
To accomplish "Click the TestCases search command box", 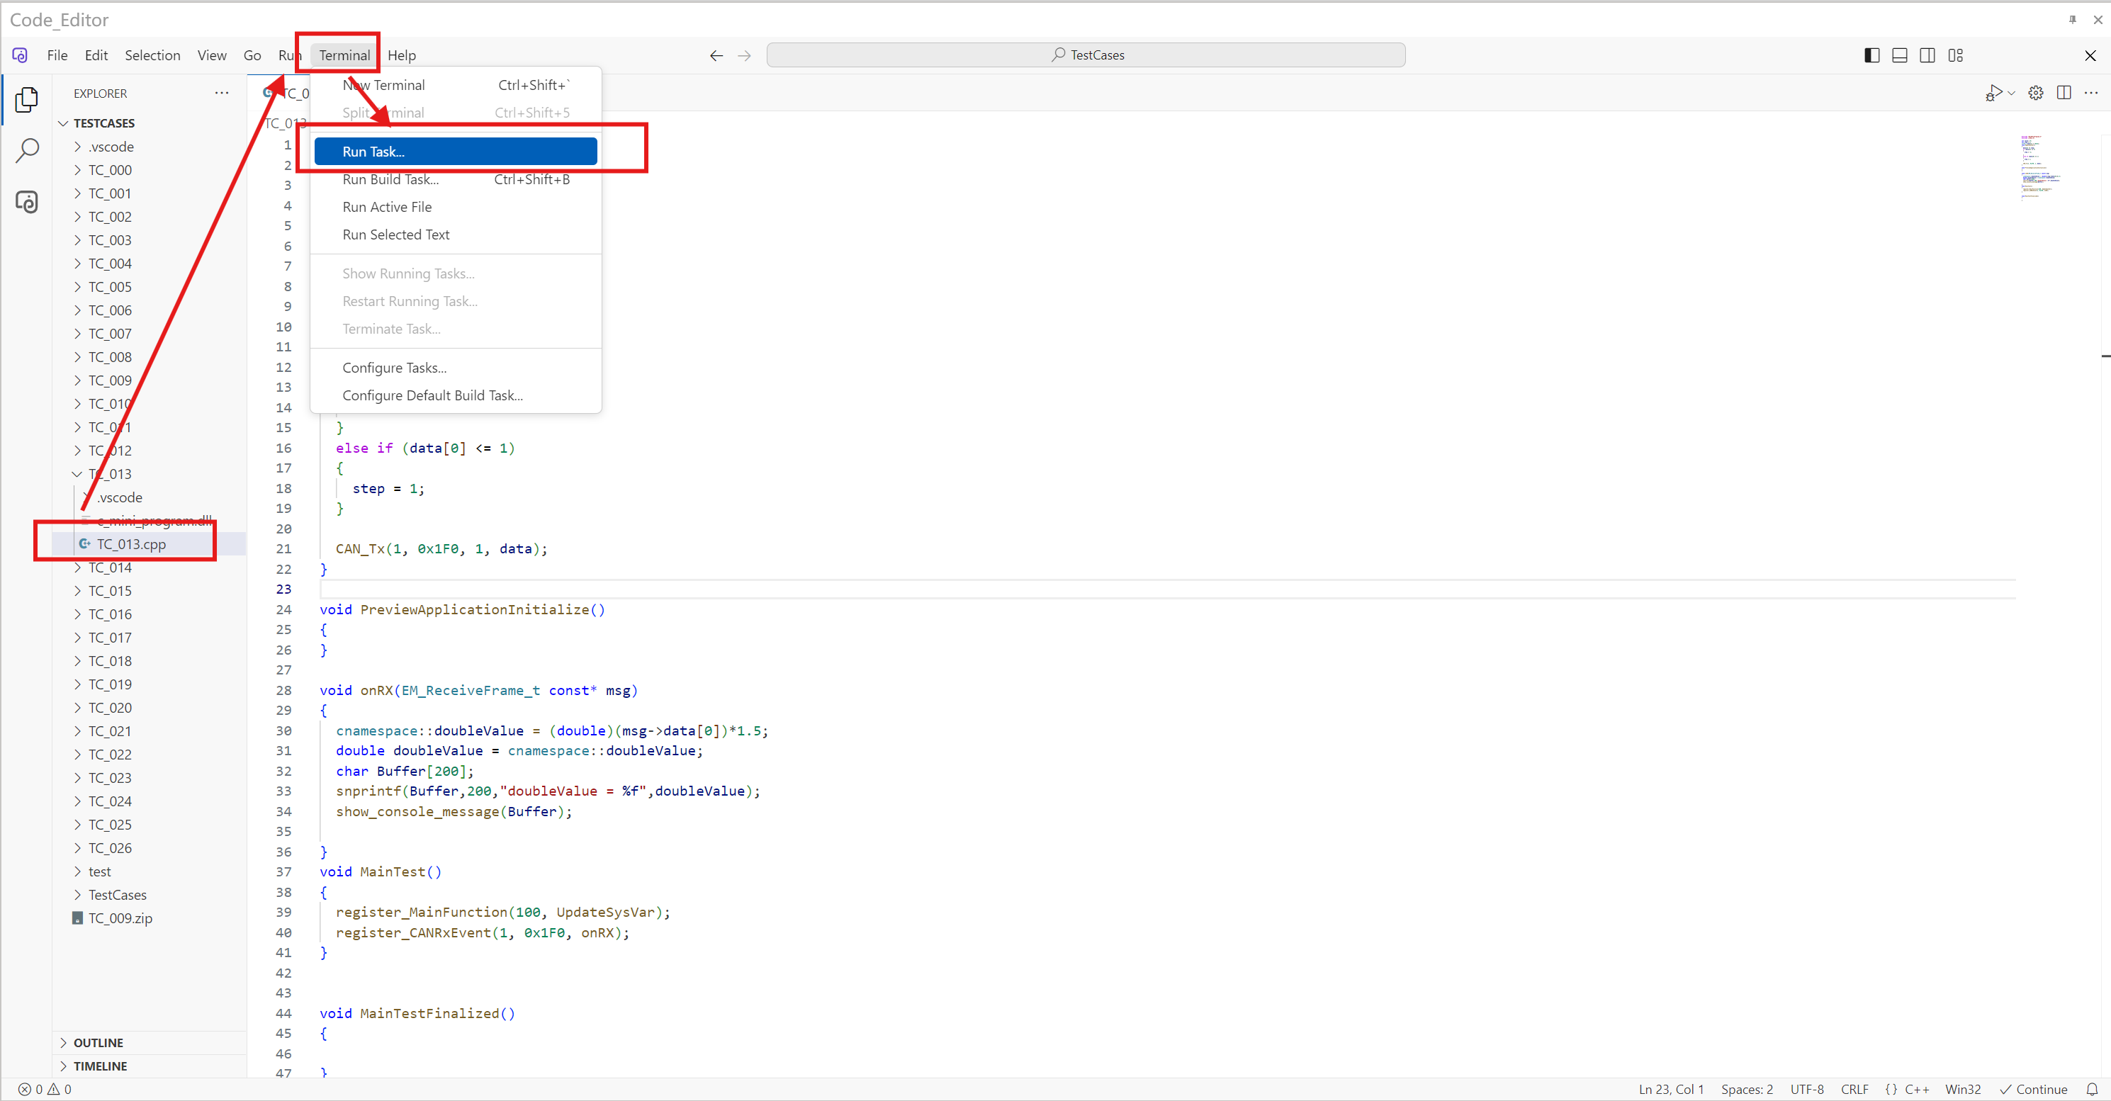I will point(1086,55).
